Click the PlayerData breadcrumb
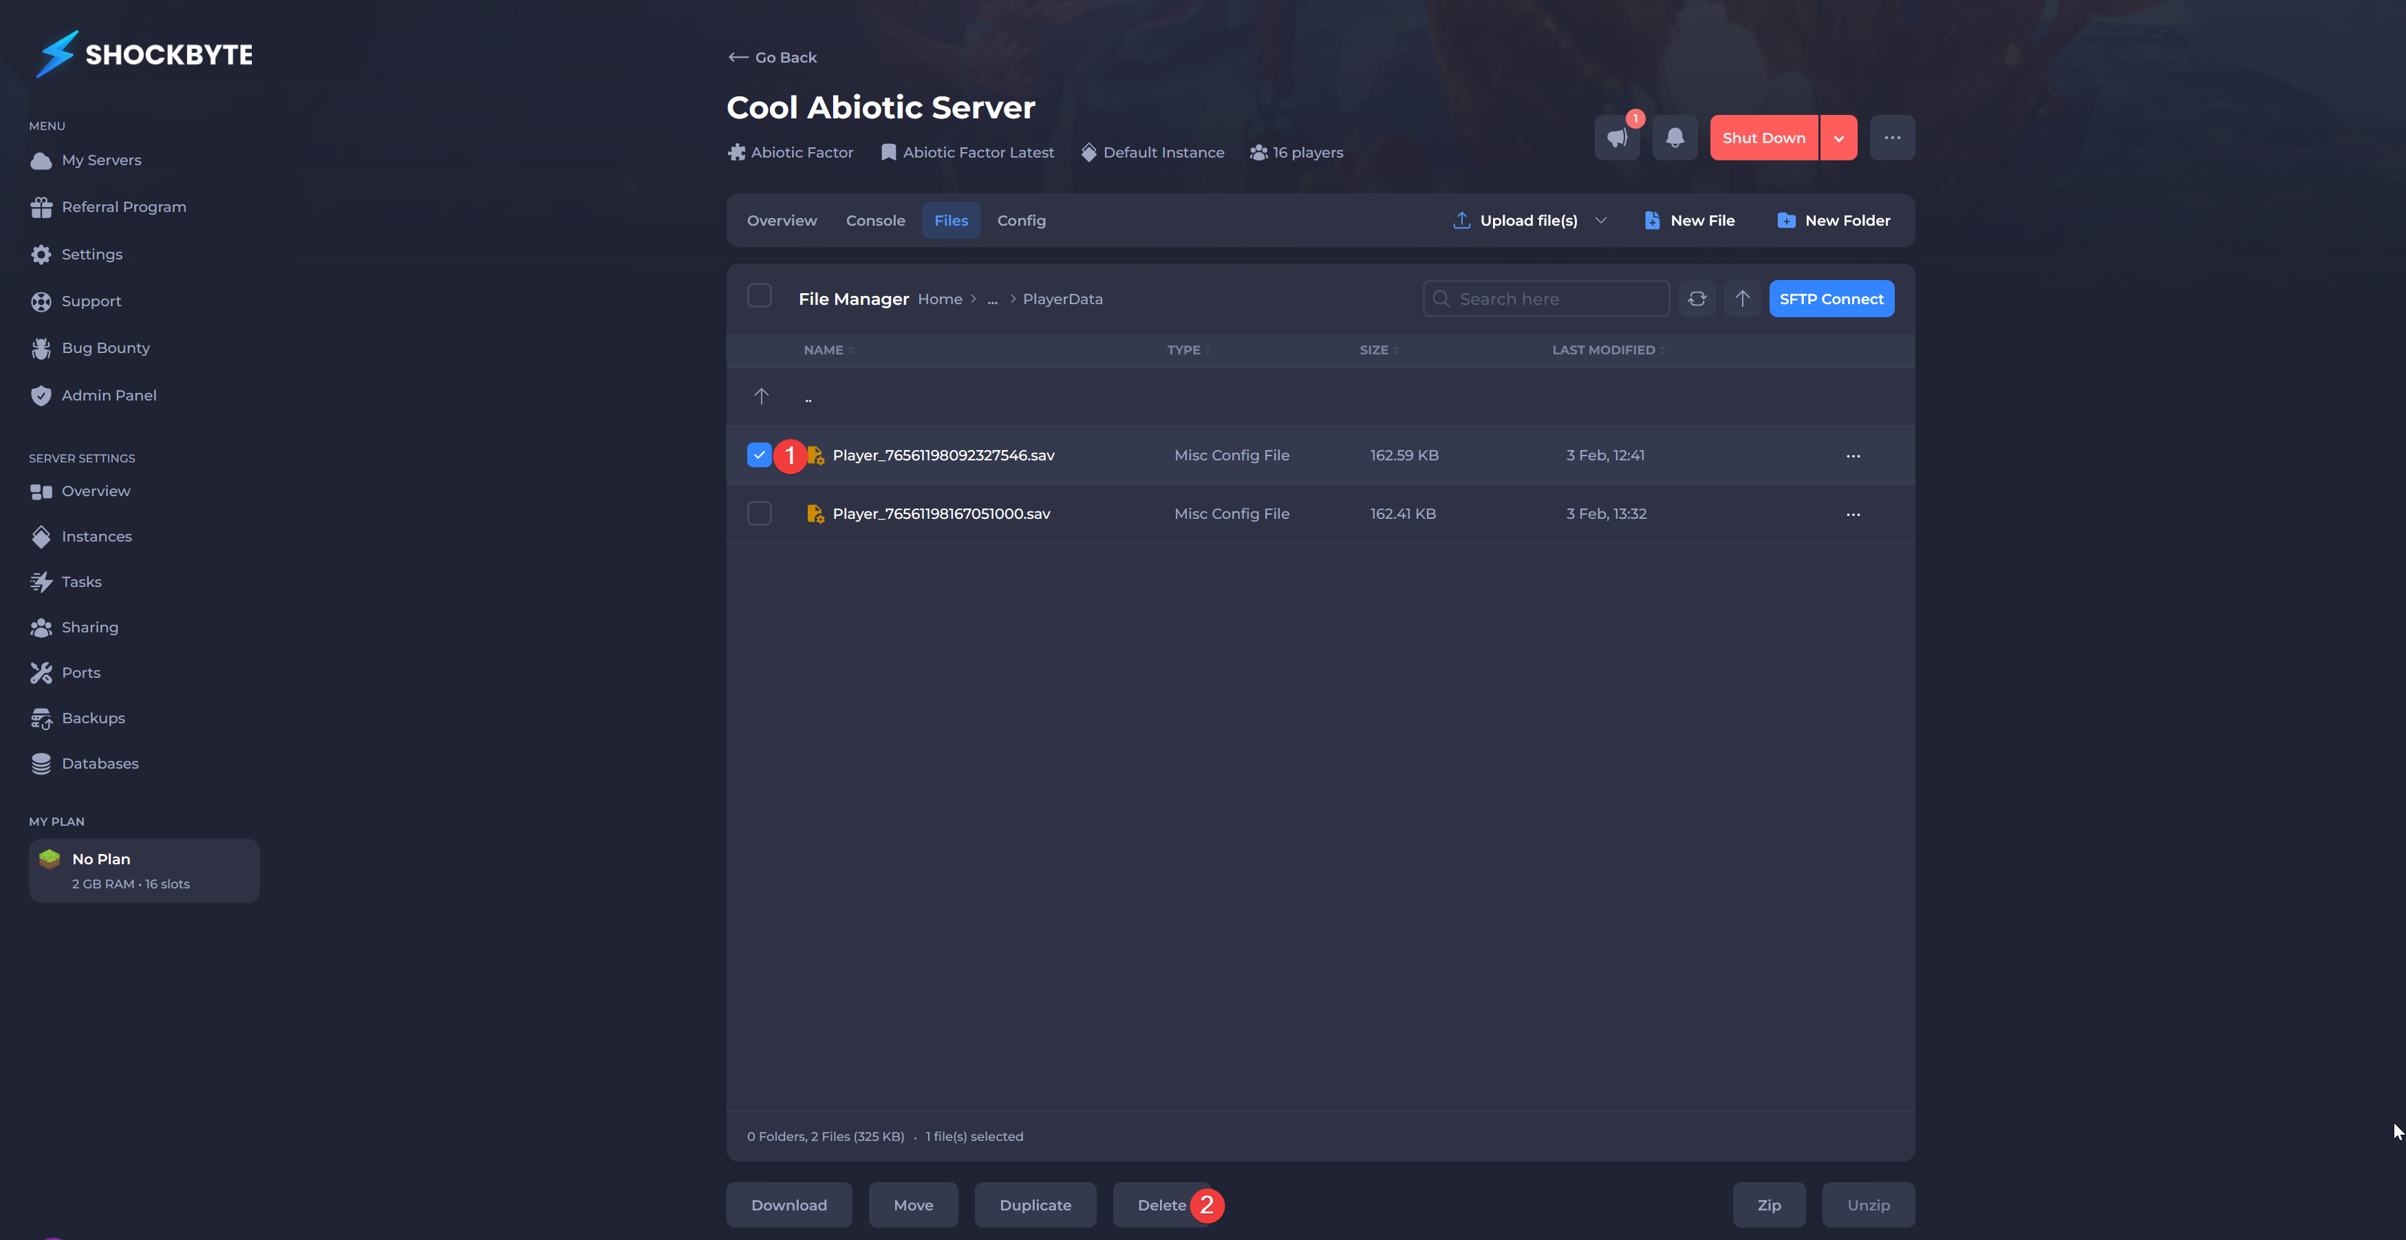The width and height of the screenshot is (2406, 1240). click(1063, 299)
